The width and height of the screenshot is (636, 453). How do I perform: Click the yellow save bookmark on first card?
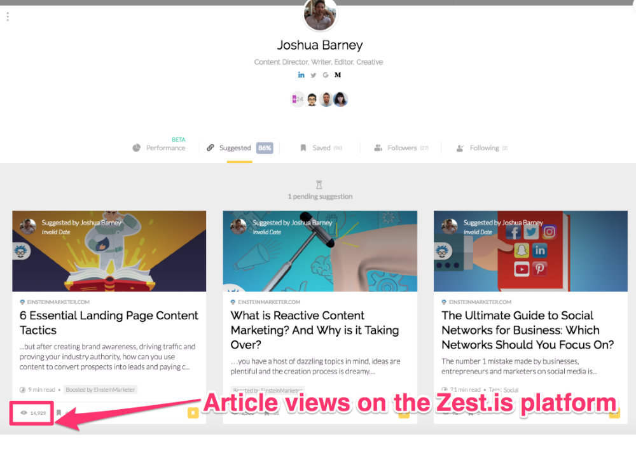[x=193, y=413]
